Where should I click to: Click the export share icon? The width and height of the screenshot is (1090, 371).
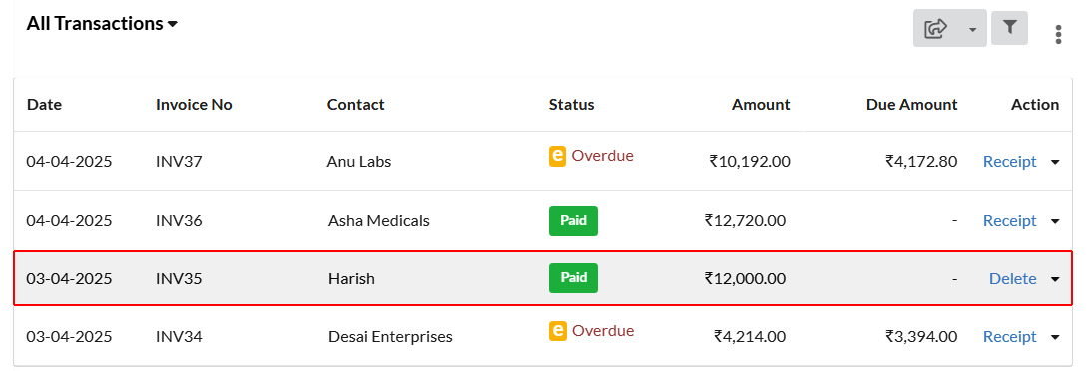pos(936,29)
